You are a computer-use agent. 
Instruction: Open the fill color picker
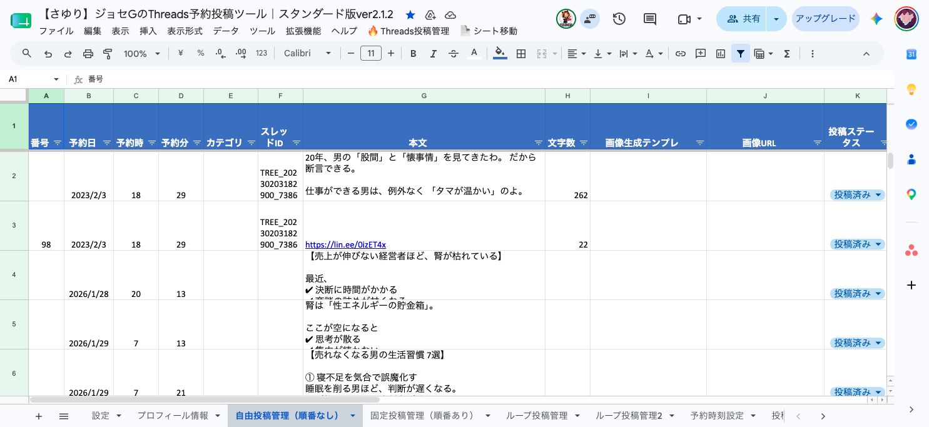[x=500, y=54]
